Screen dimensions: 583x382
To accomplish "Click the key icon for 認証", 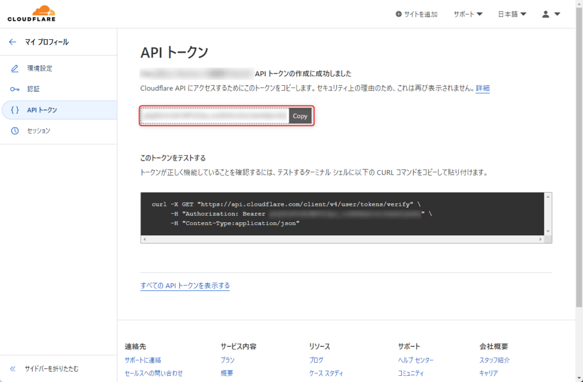I will click(14, 89).
